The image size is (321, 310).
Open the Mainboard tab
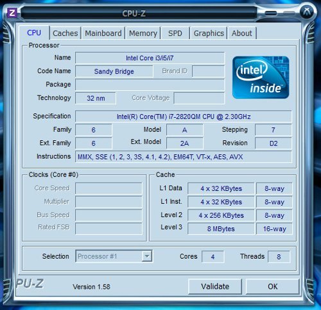[103, 33]
